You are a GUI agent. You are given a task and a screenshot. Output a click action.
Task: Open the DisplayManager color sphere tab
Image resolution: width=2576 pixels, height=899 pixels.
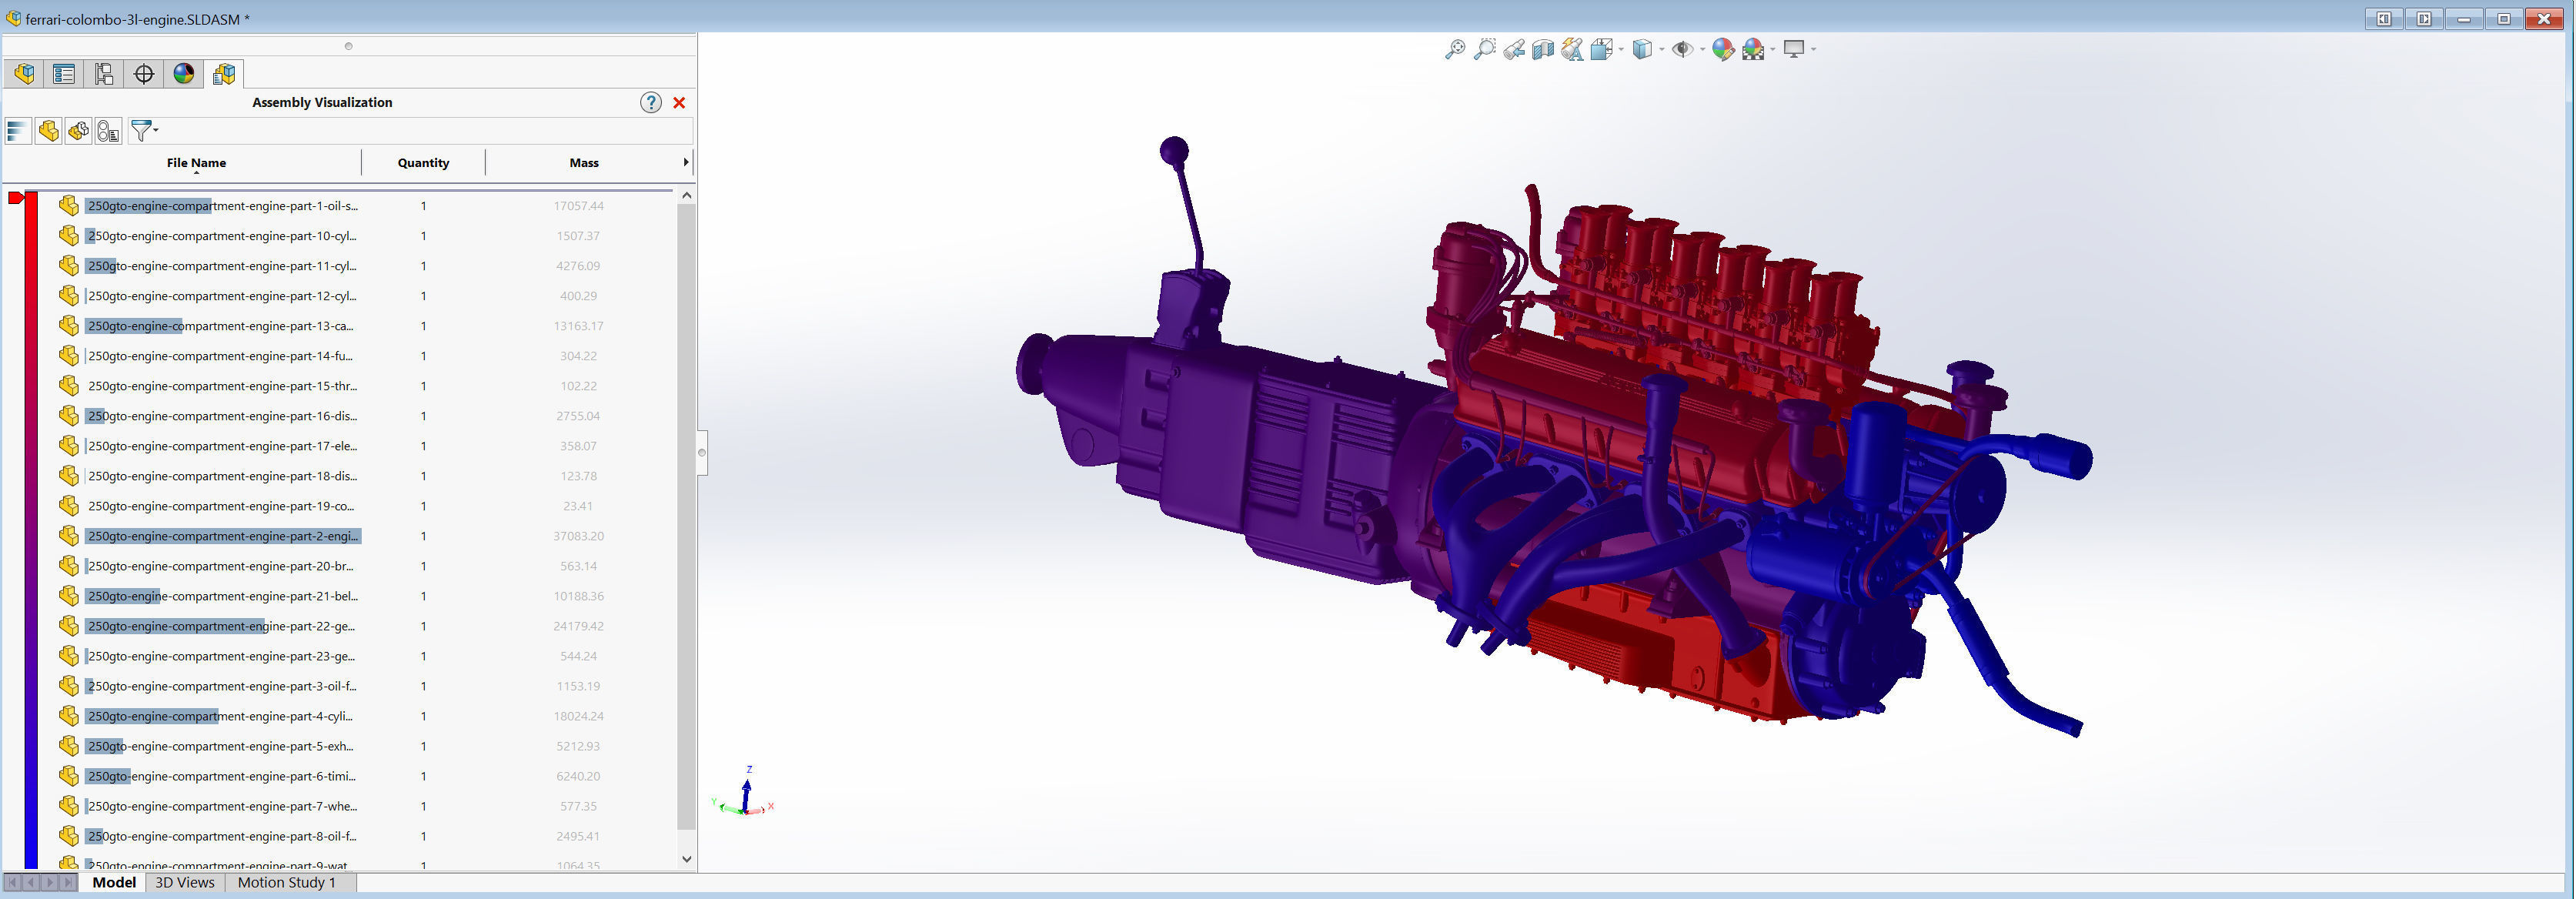184,74
